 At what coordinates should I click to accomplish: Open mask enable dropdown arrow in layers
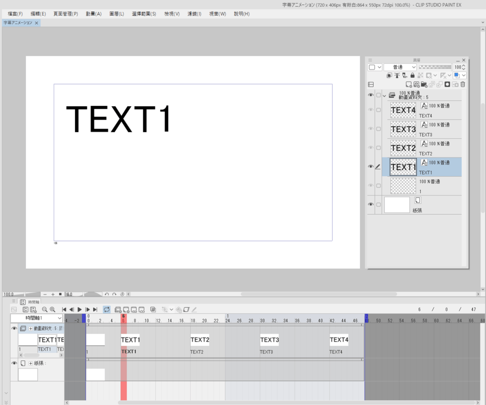pos(435,75)
